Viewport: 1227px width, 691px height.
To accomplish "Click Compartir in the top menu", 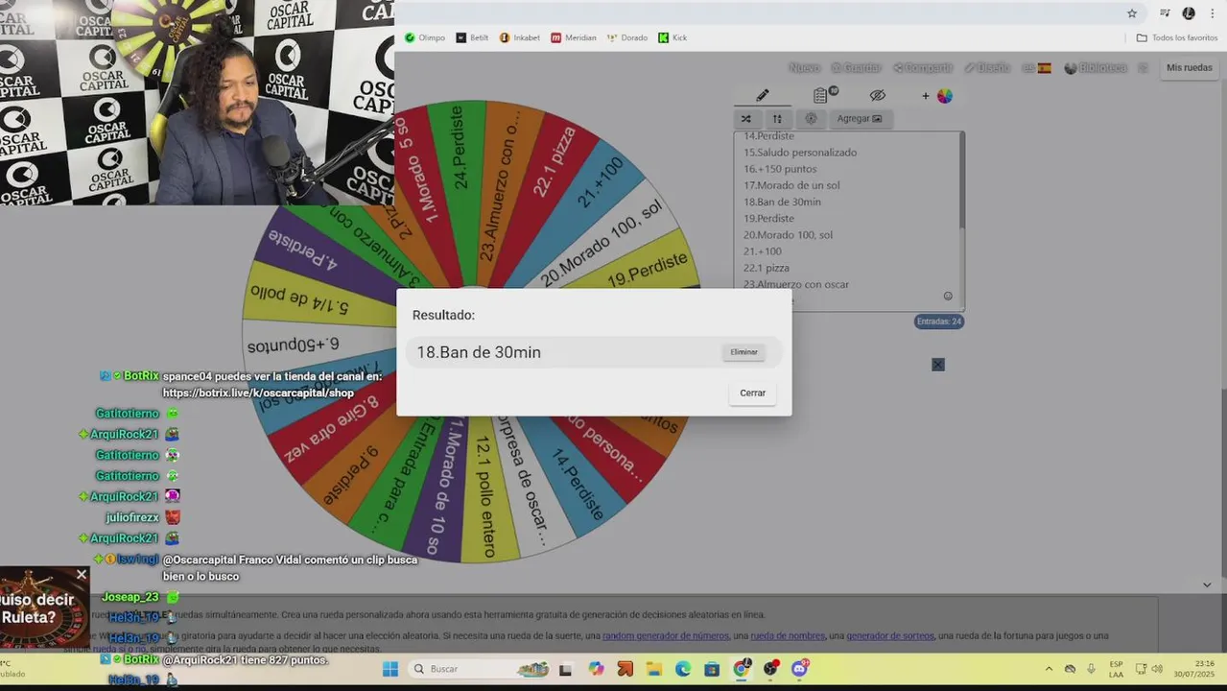I will click(x=923, y=68).
